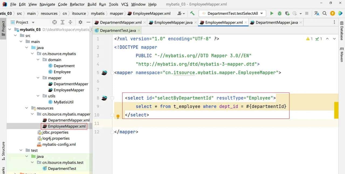Click the green Run button
The width and height of the screenshot is (345, 174).
coord(272,13)
